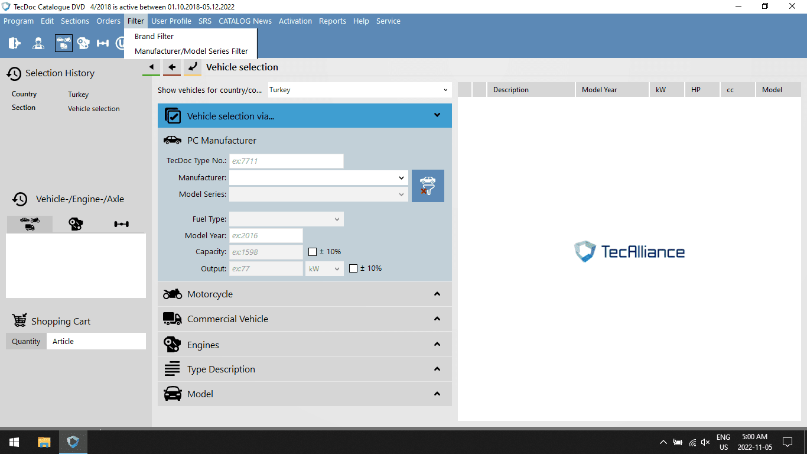Expand the Commercial Vehicle section
Viewport: 807px width, 454px height.
(304, 319)
